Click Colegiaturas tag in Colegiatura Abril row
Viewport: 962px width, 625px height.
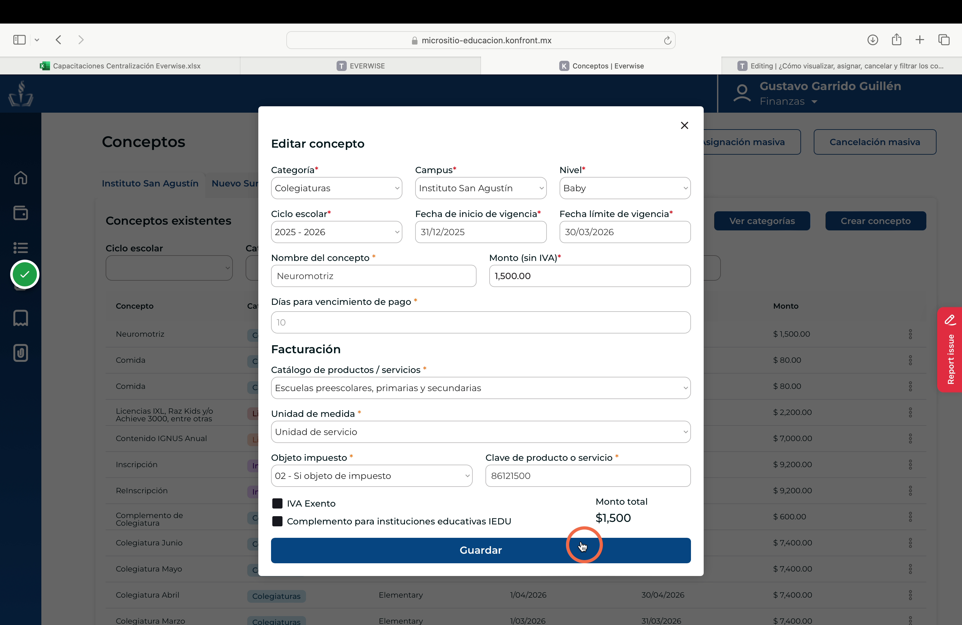coord(276,596)
